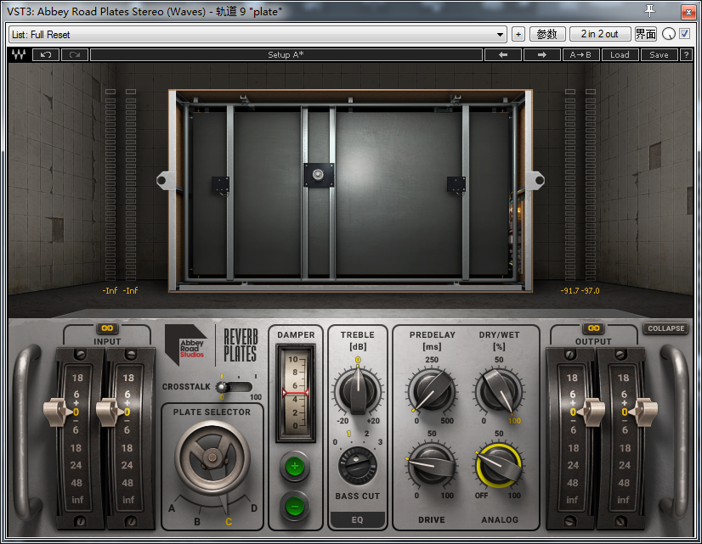Click the left output fader handle

coord(592,412)
